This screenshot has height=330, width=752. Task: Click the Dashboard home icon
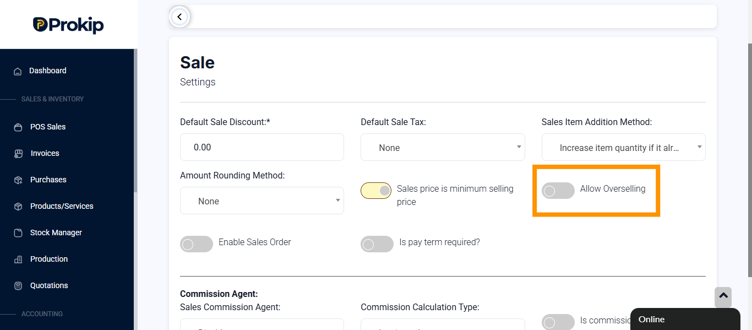pos(18,71)
